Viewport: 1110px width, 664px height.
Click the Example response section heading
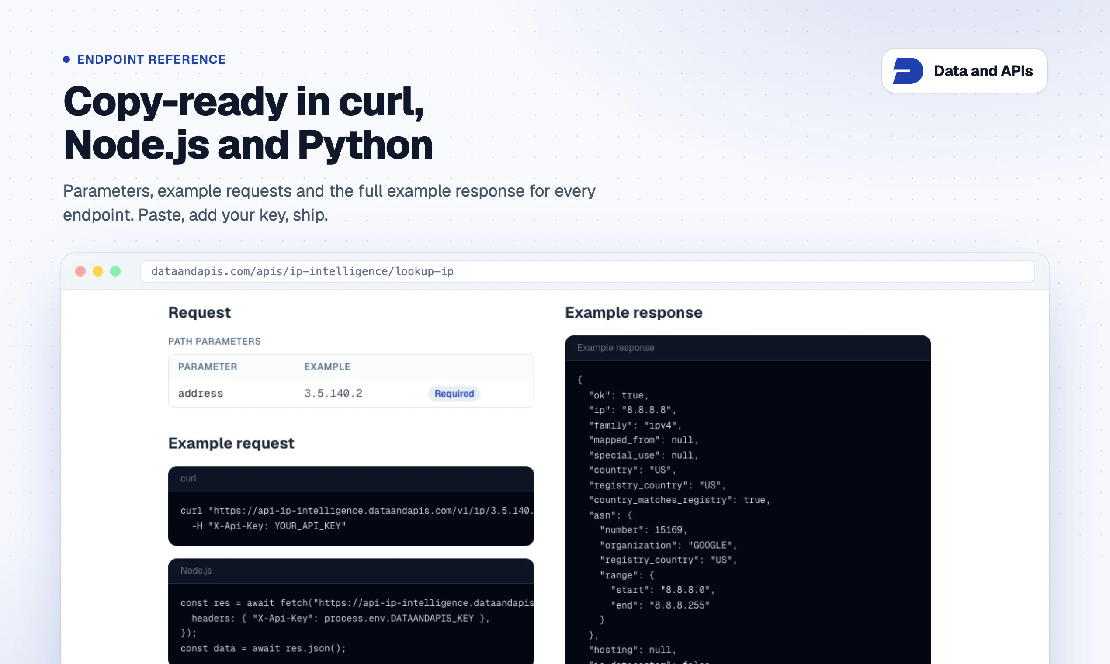634,312
